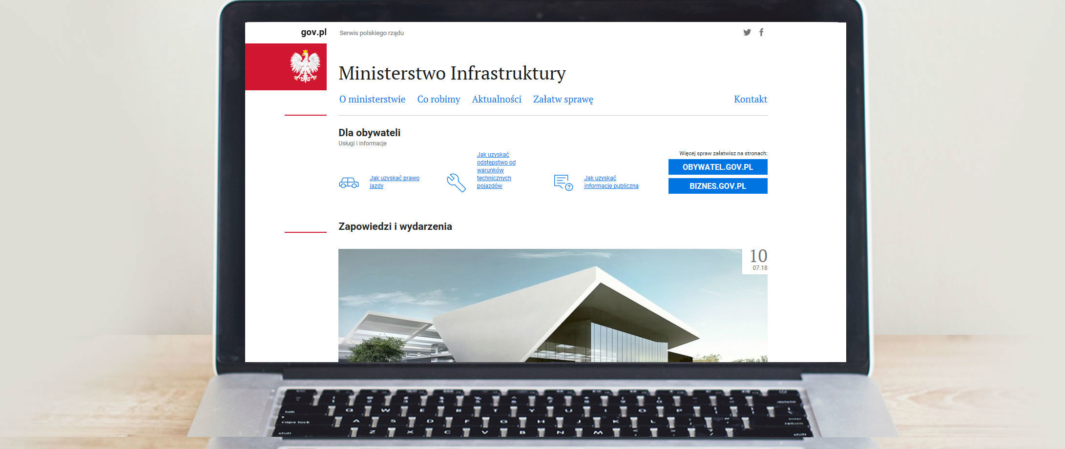This screenshot has height=449, width=1065.
Task: Open link about odstępstwo od warunków technicznych
Action: point(496,170)
